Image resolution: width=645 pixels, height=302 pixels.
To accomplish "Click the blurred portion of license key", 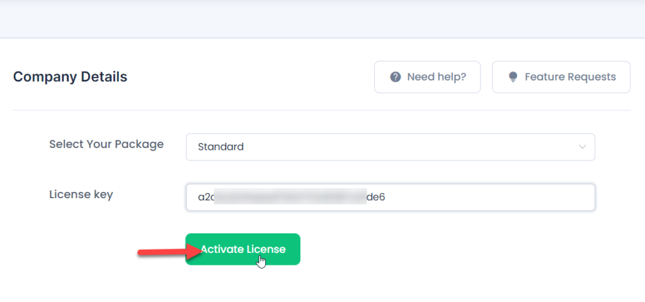I will [x=290, y=197].
